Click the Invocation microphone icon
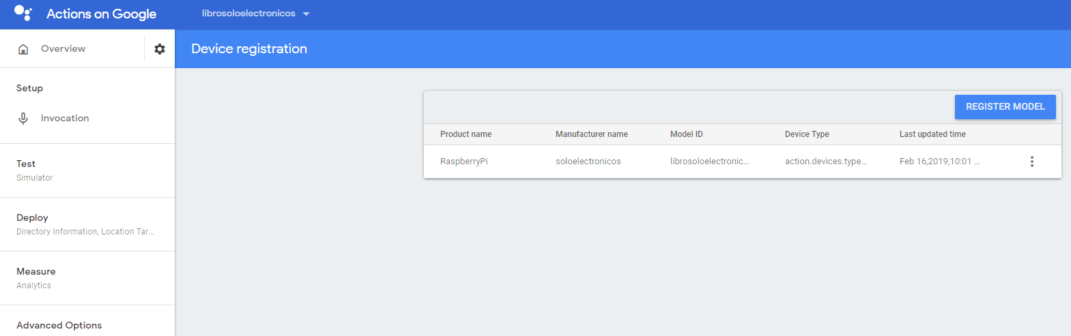1071x336 pixels. click(x=23, y=119)
